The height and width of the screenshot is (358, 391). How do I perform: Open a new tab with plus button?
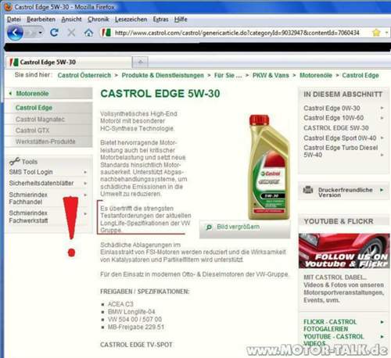tap(140, 62)
